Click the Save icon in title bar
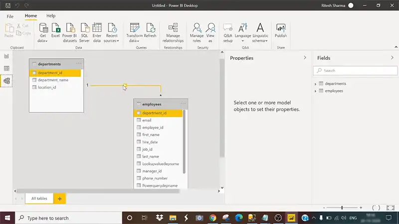The width and height of the screenshot is (399, 224). click(x=8, y=5)
